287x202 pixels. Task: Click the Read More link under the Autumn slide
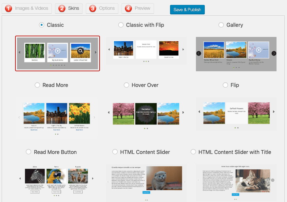[x=33, y=130]
